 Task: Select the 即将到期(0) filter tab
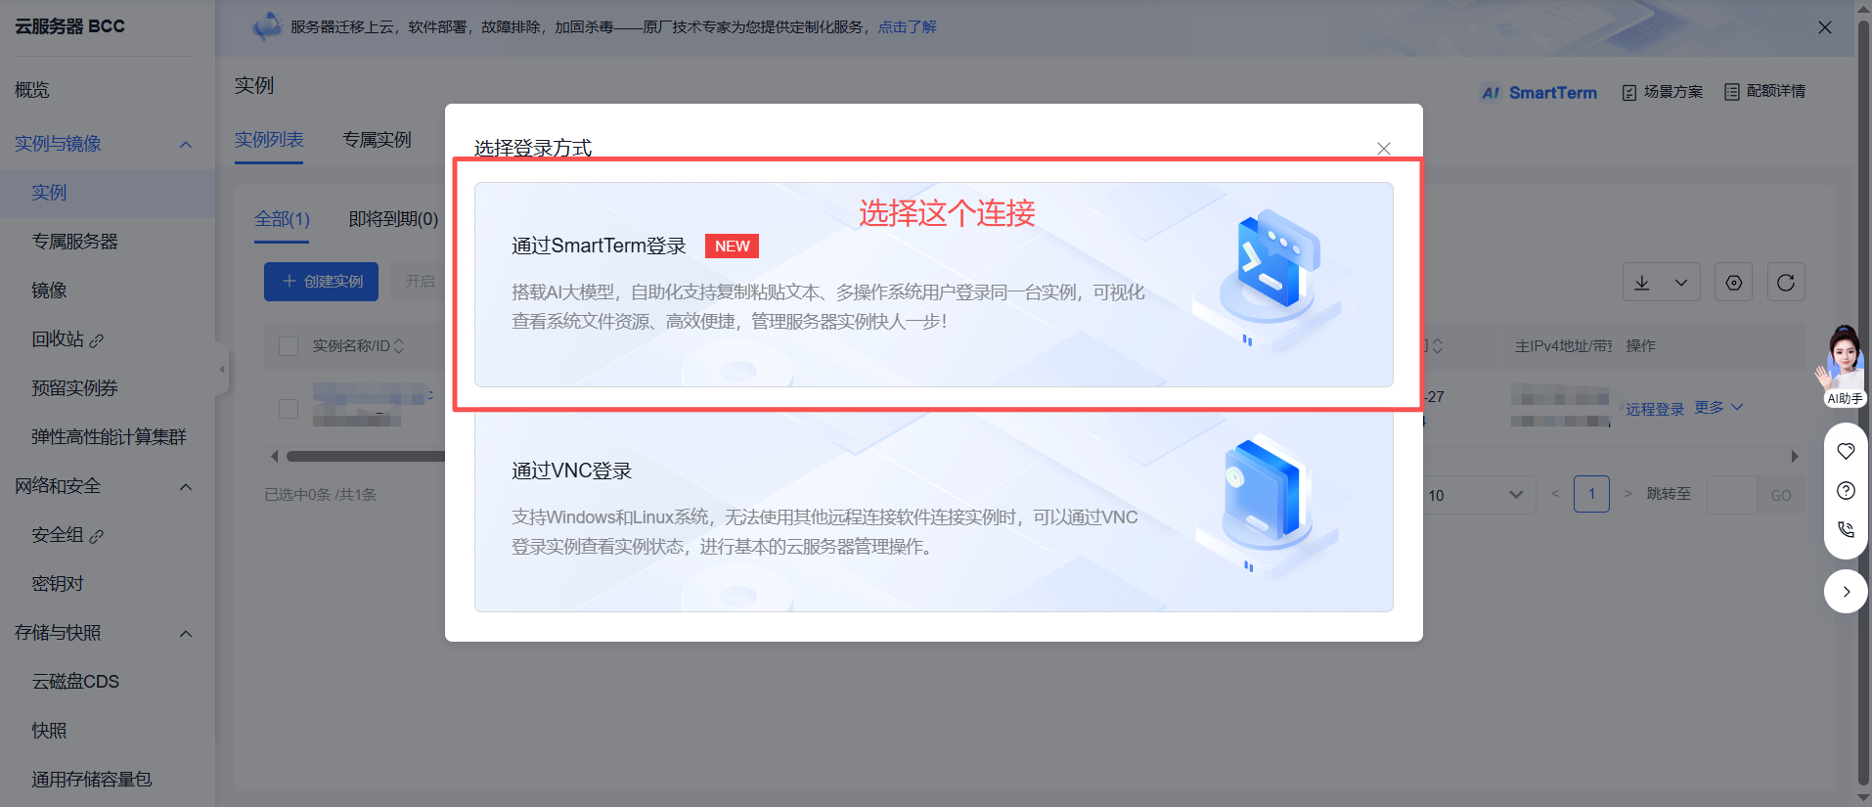[393, 219]
